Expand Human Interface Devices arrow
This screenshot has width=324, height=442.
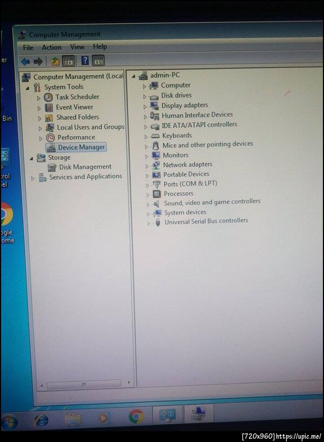(x=145, y=117)
